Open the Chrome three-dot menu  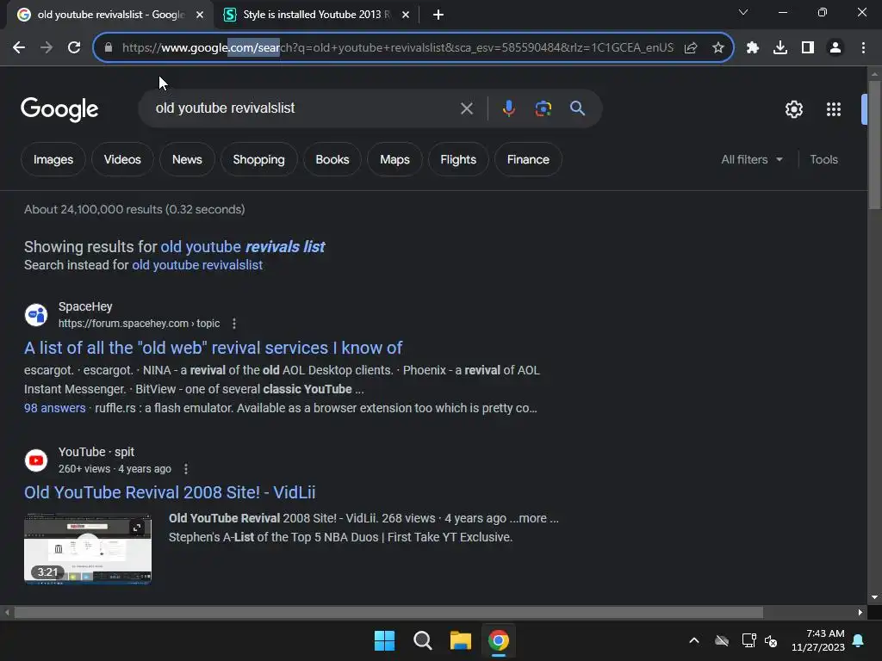(863, 48)
